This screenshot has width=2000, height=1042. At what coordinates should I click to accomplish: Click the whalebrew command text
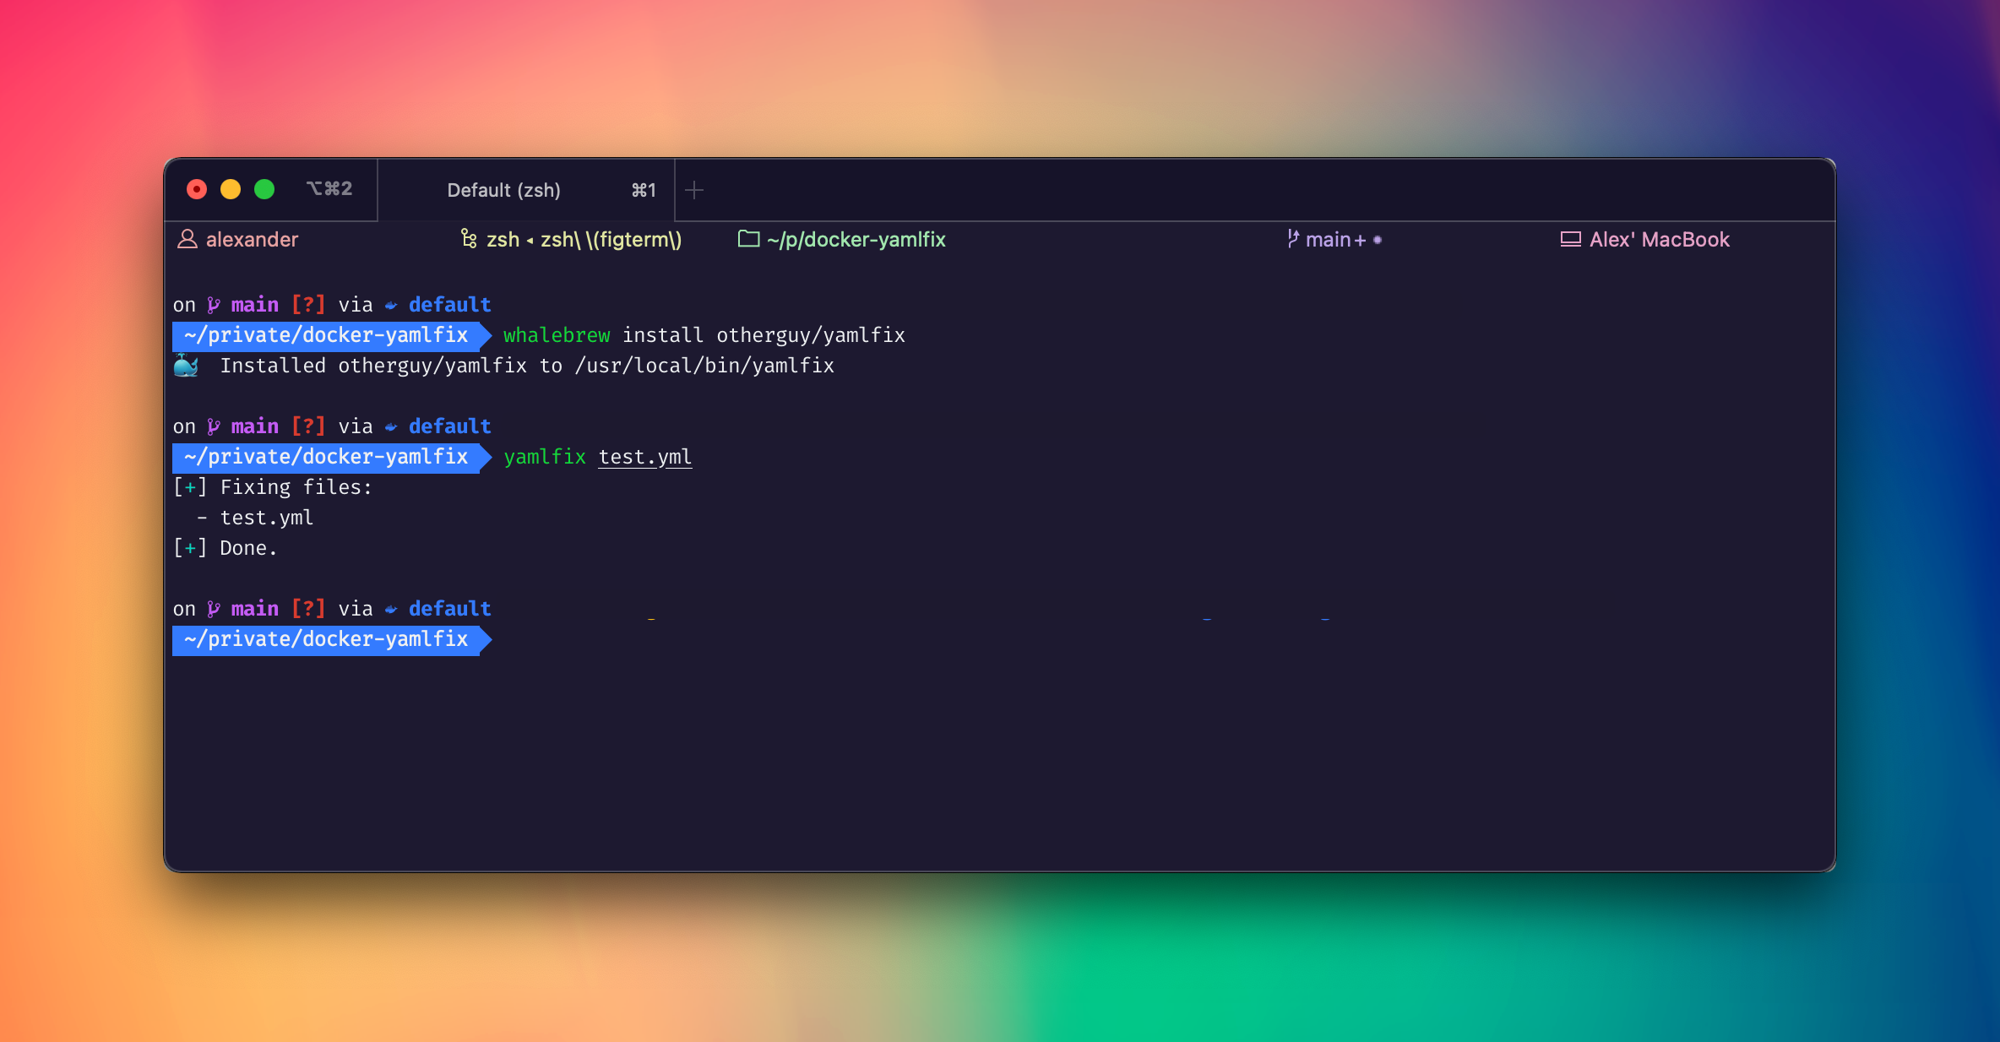tap(557, 335)
